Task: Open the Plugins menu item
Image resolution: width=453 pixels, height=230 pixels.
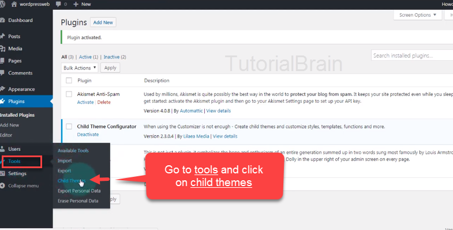Action: point(16,101)
